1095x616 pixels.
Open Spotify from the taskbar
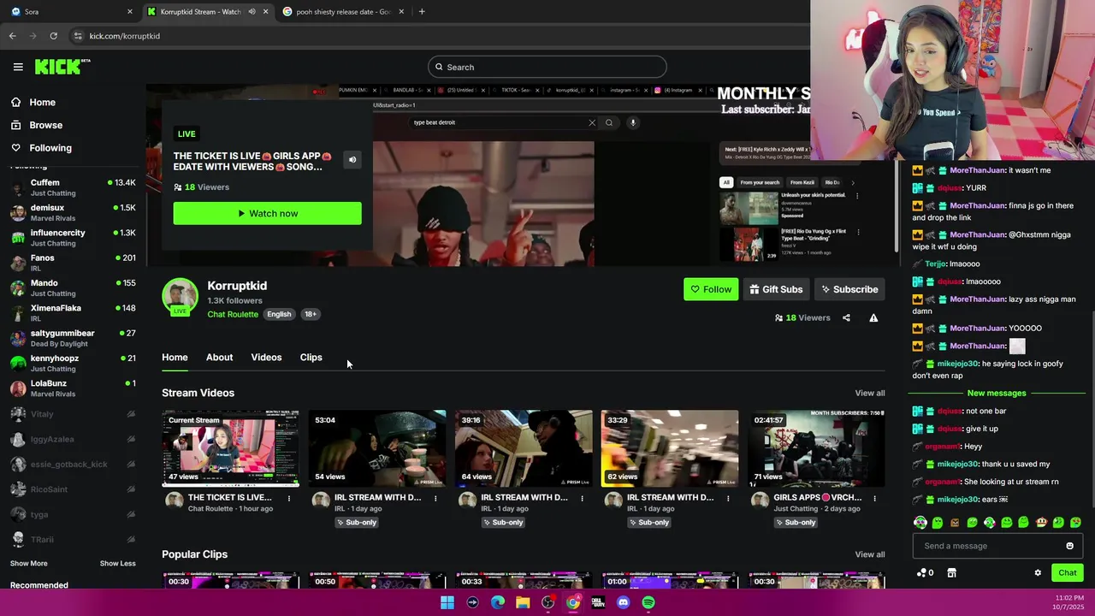pos(648,602)
